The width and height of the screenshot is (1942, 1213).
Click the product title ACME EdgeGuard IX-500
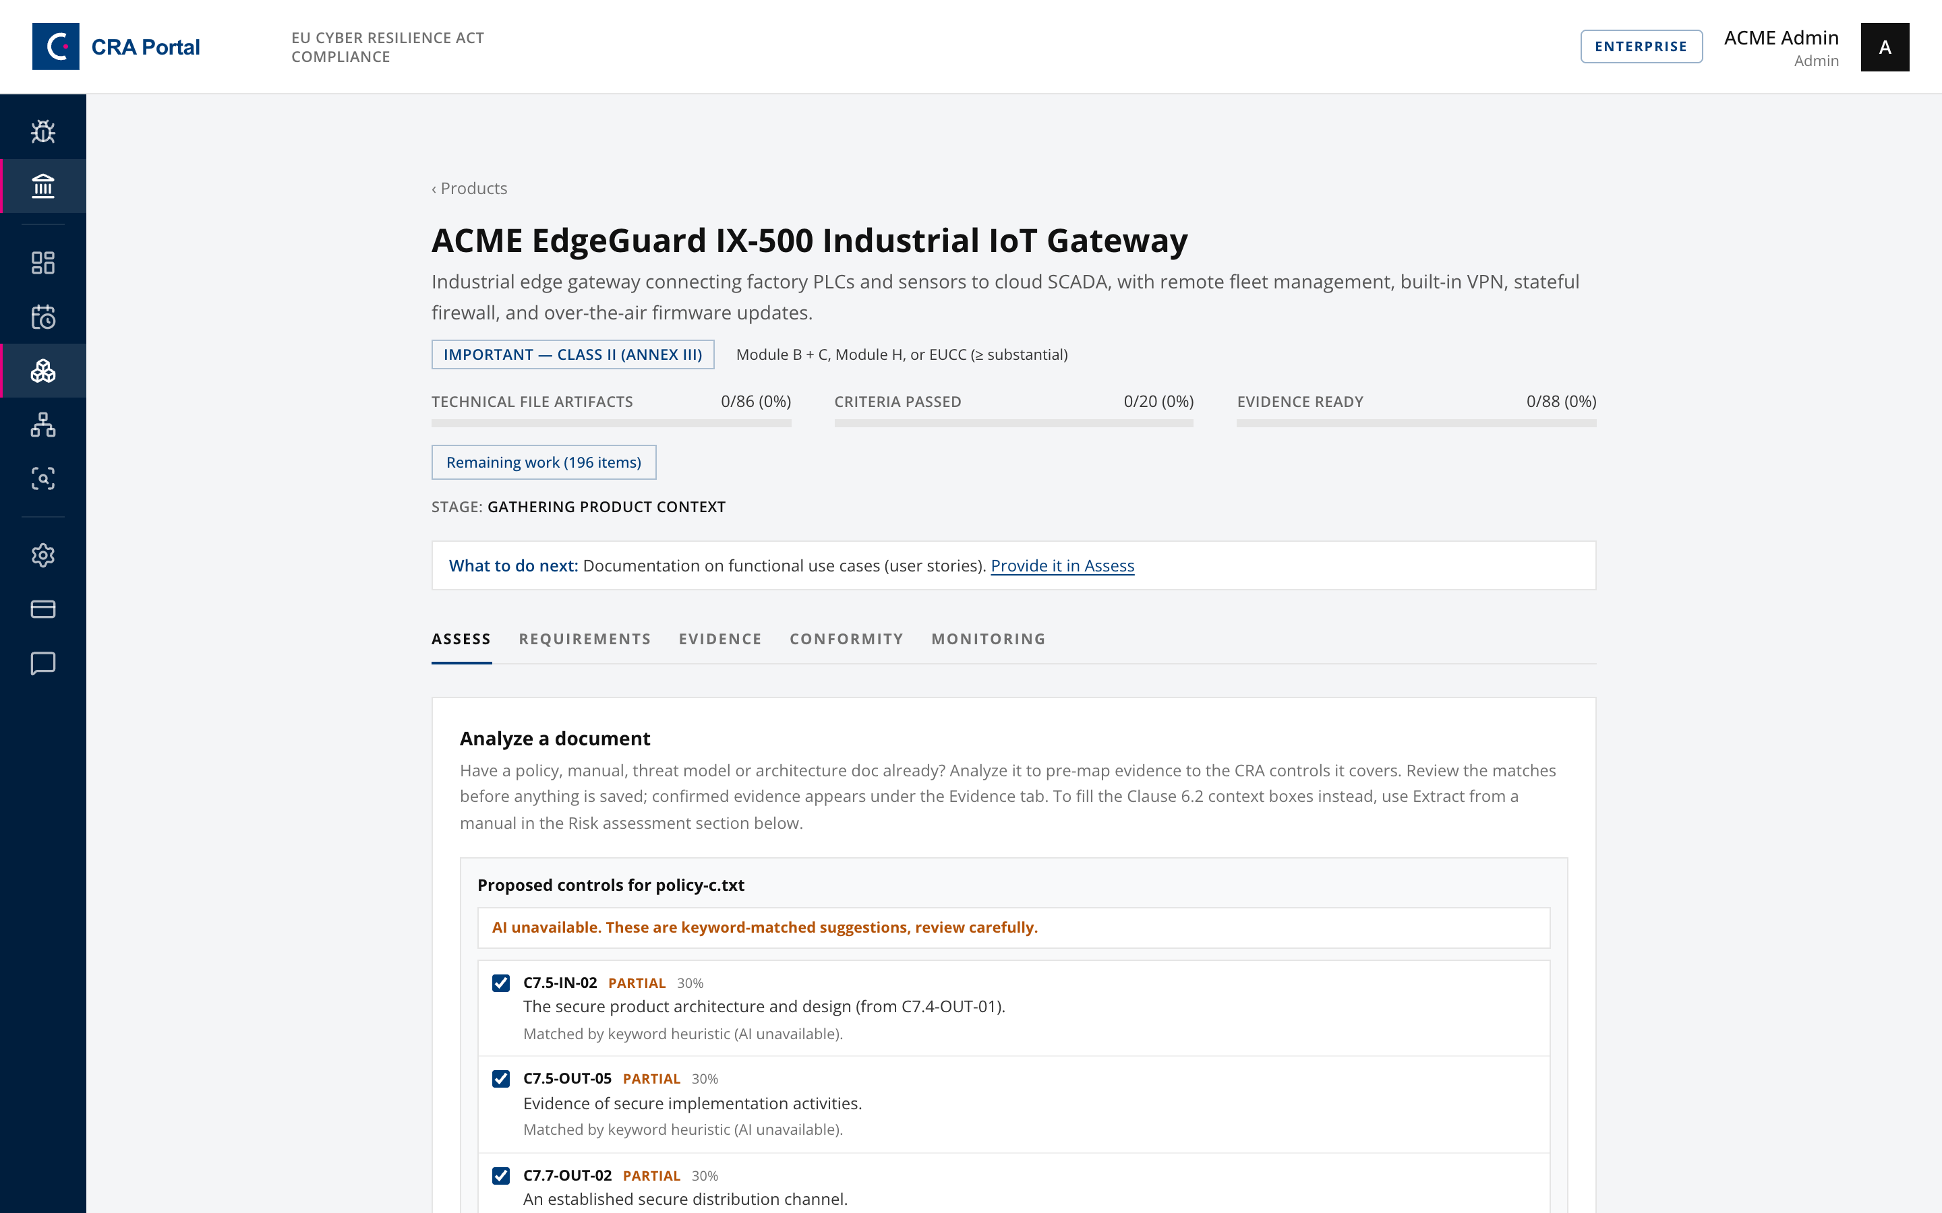tap(810, 241)
